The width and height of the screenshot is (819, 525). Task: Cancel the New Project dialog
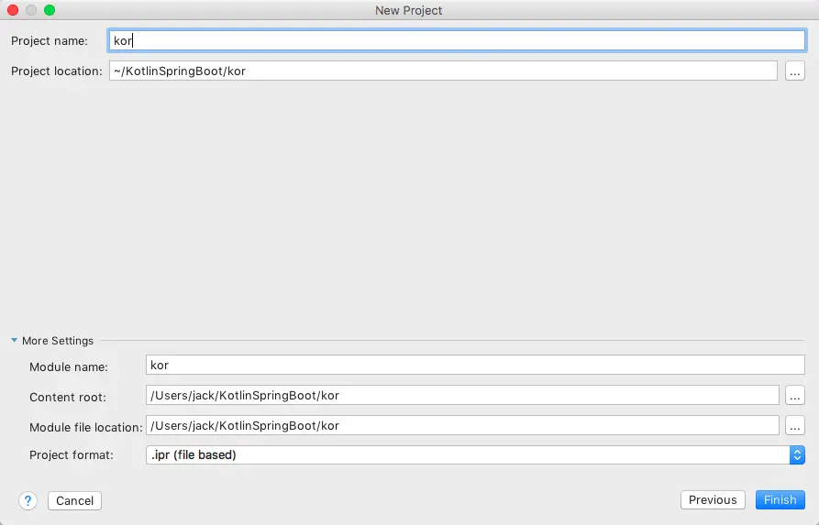click(x=74, y=501)
